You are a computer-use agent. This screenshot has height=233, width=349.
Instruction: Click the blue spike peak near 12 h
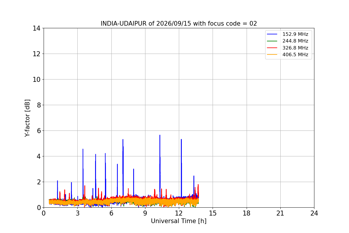[181, 140]
